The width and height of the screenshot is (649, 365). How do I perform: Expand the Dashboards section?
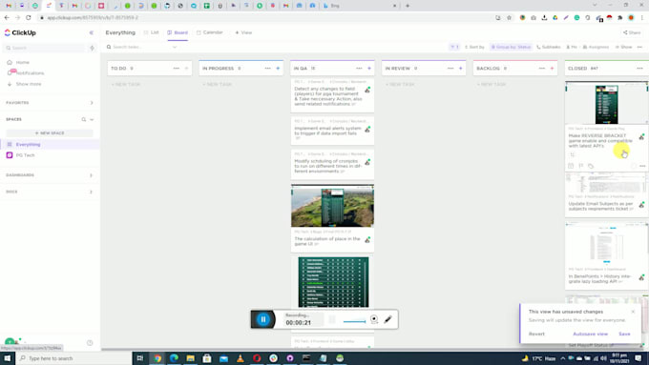click(x=91, y=175)
